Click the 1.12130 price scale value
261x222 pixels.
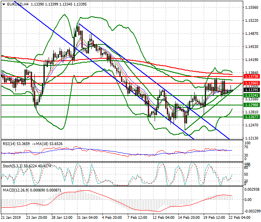(x=252, y=138)
